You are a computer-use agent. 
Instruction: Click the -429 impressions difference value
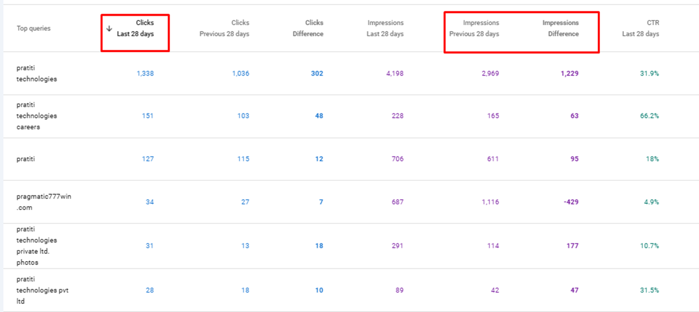coord(571,202)
